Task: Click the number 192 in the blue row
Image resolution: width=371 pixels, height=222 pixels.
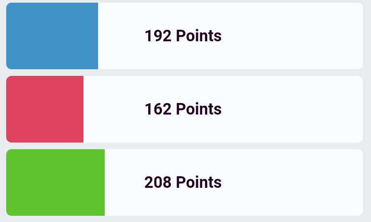Action: 158,36
